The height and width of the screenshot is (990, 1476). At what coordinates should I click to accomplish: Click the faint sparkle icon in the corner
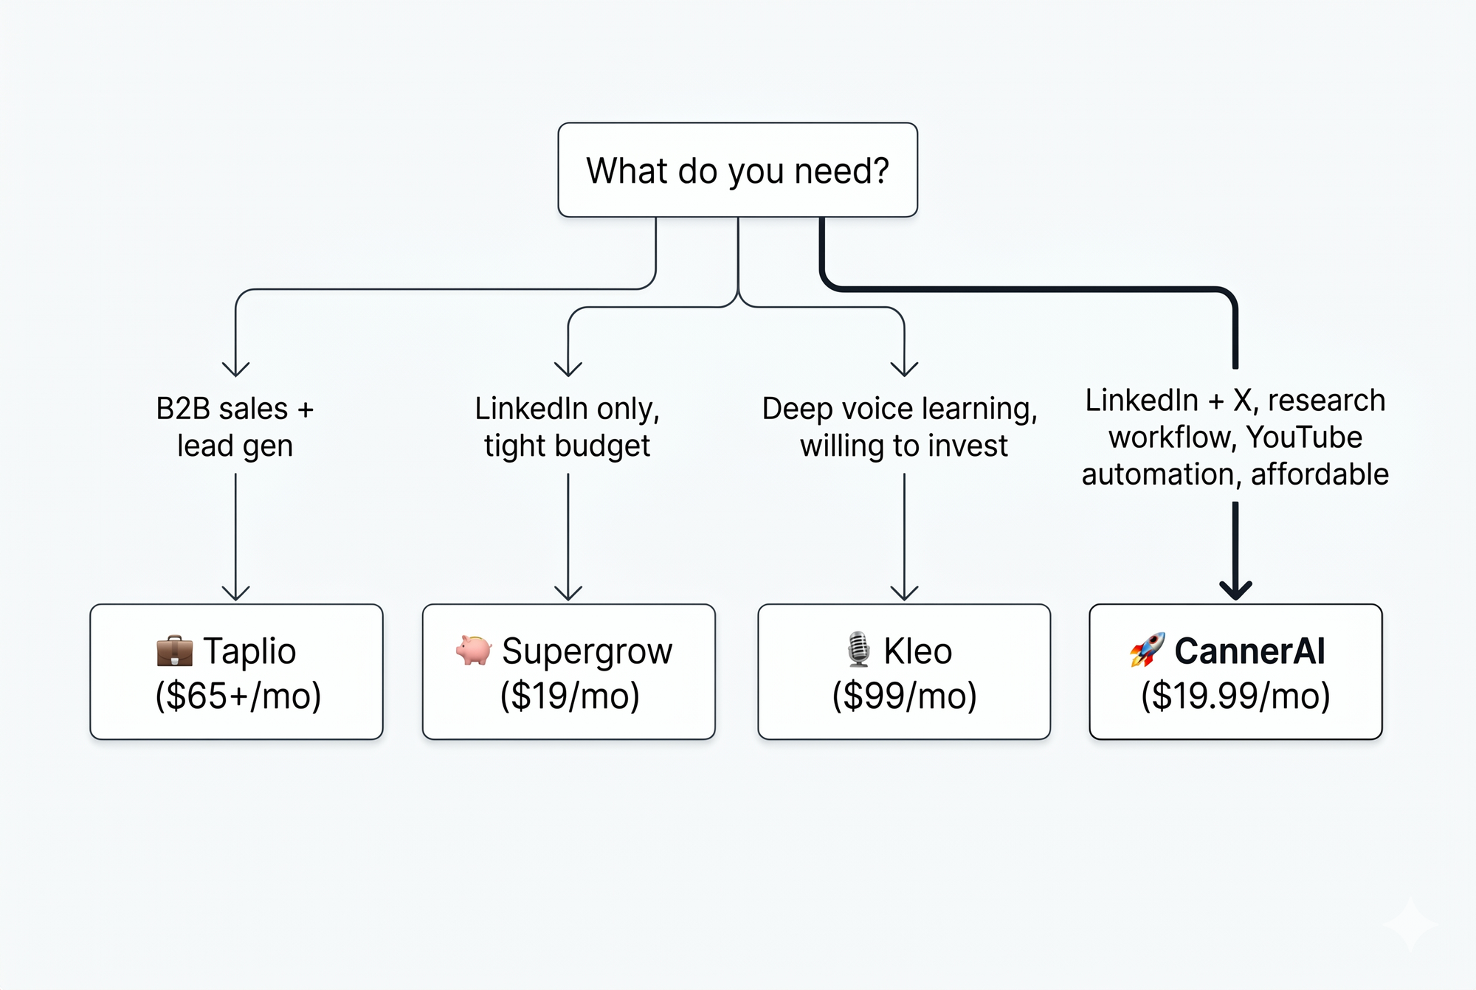coord(1410,924)
